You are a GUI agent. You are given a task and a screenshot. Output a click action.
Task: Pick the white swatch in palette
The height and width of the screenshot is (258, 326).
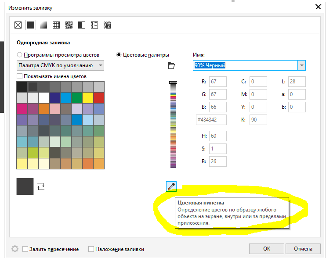(44, 98)
